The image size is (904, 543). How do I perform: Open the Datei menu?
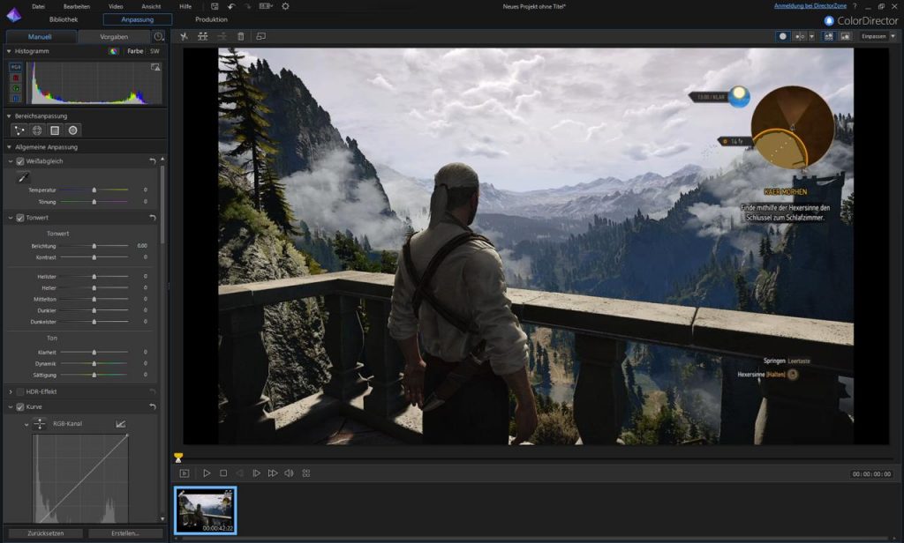click(38, 6)
